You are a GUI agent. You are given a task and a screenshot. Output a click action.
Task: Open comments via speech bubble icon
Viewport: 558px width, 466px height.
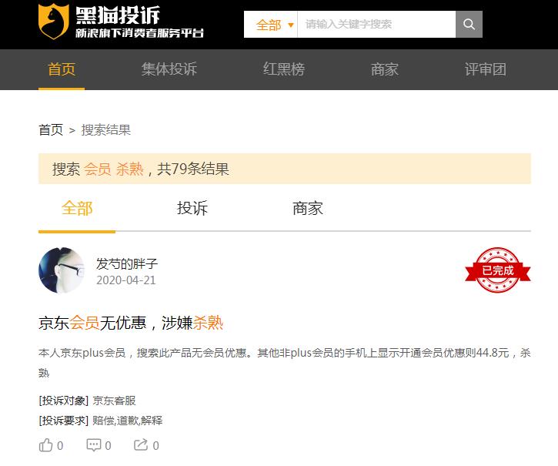point(94,445)
